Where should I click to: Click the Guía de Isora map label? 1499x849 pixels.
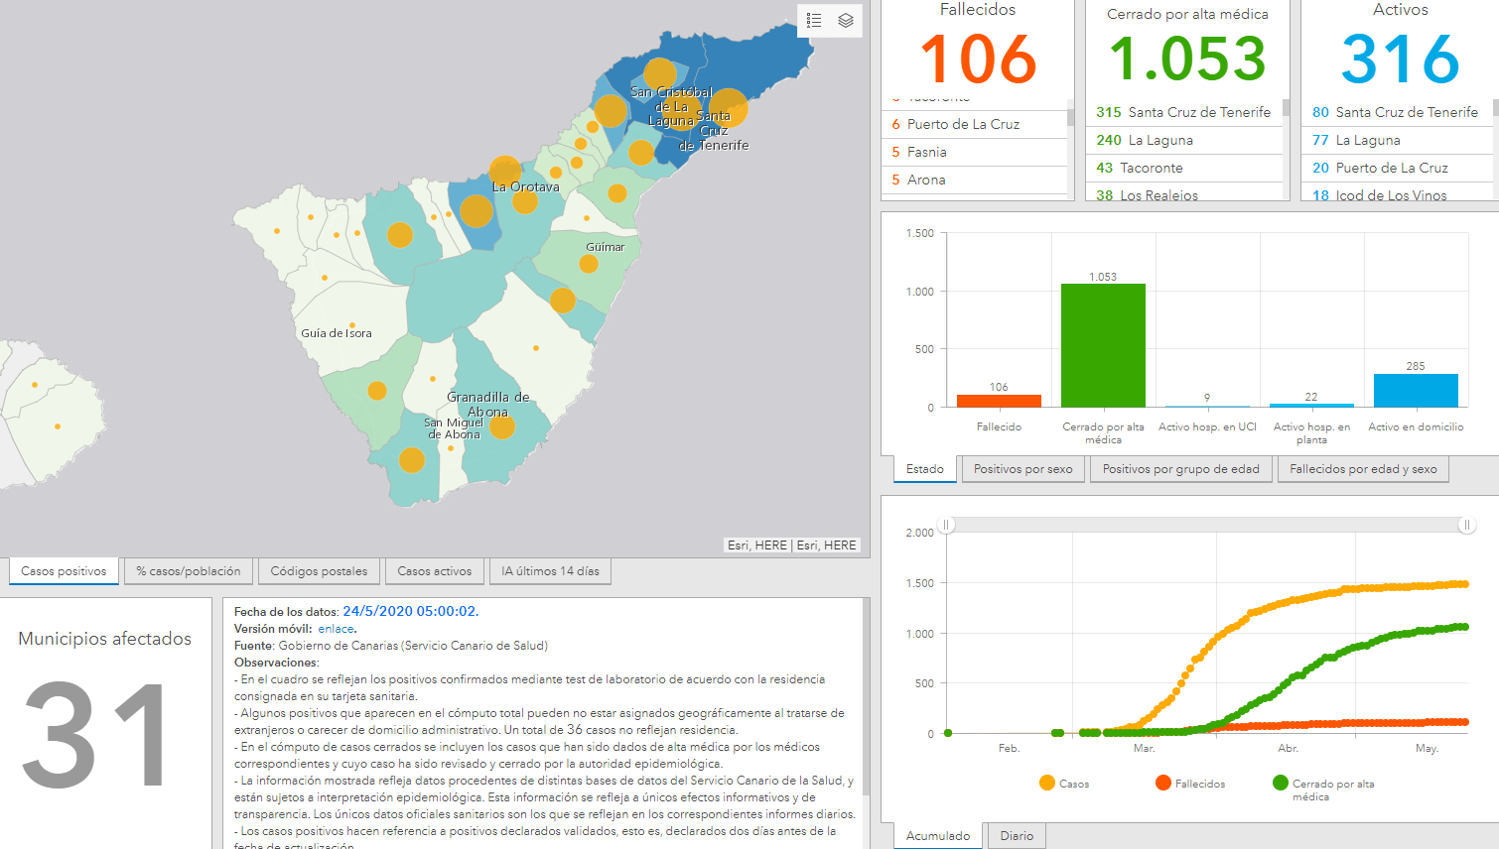point(337,333)
